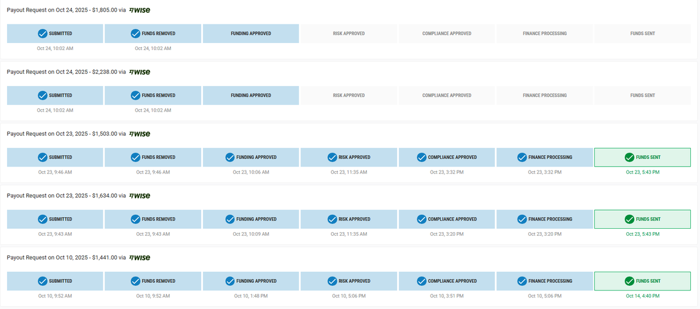
Task: Click the Wise logo on the $1,805.00 payout
Action: coord(139,10)
